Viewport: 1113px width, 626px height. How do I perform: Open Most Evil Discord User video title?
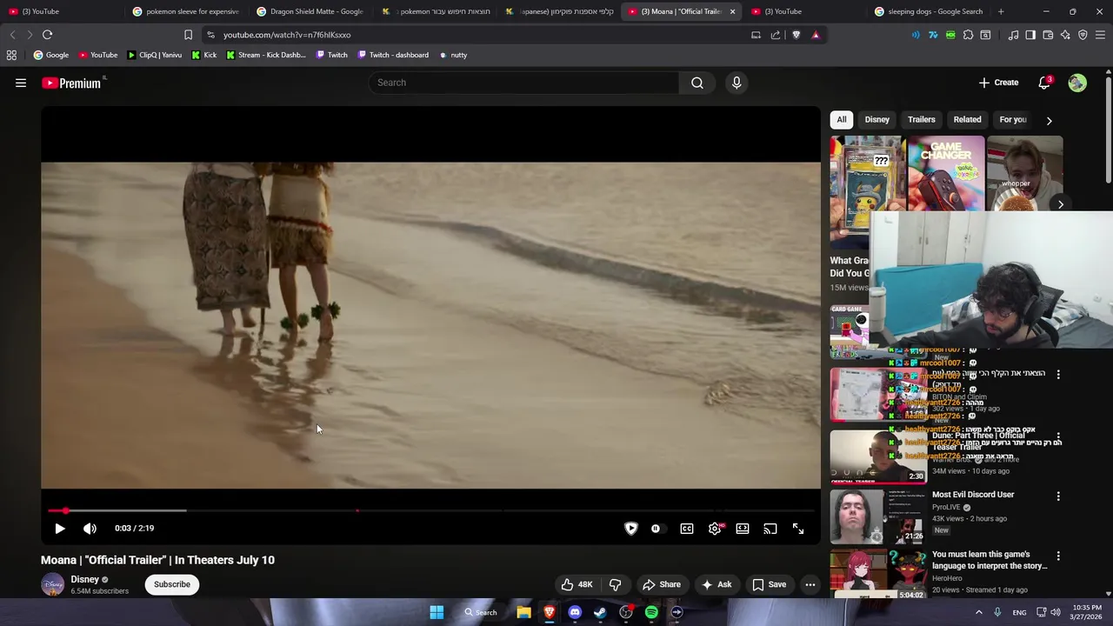pyautogui.click(x=973, y=495)
